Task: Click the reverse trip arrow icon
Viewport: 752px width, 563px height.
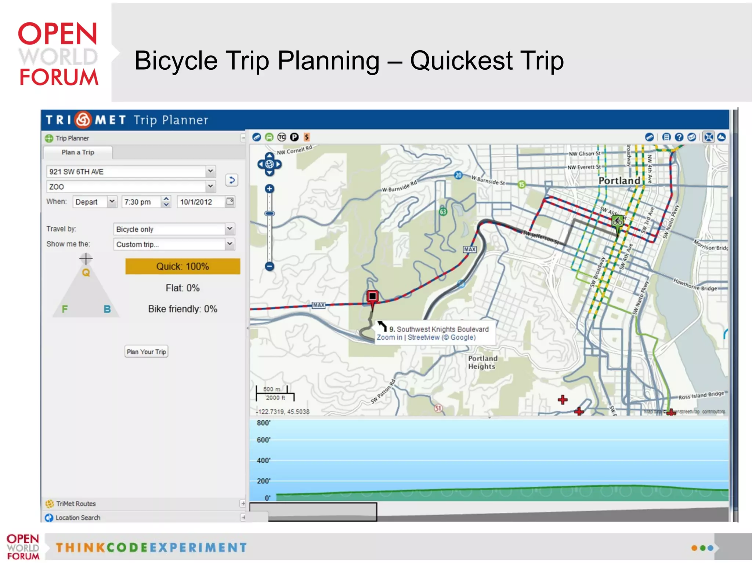Action: 232,180
